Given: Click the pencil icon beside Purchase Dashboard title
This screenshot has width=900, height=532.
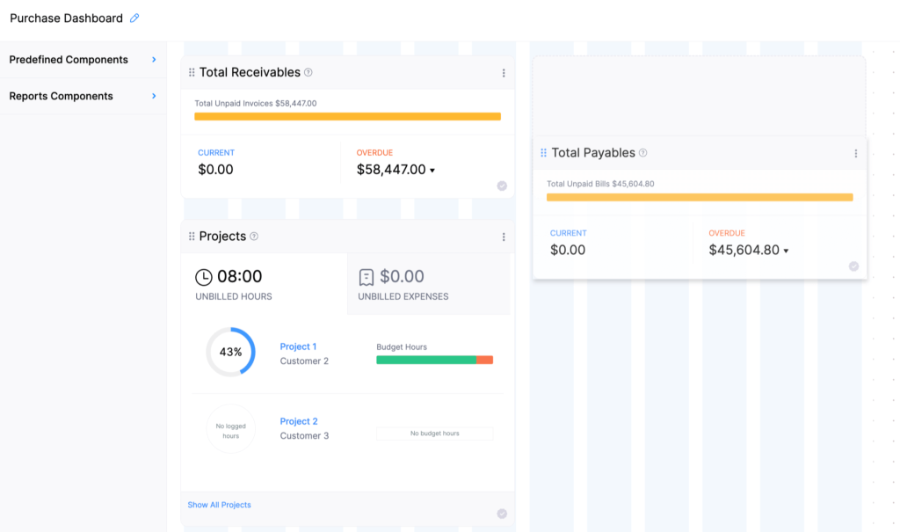Looking at the screenshot, I should click(134, 18).
